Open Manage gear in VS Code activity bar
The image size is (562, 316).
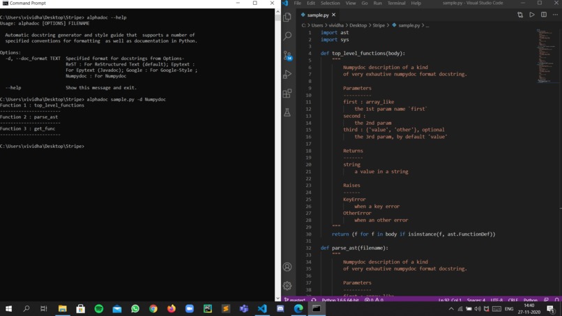(287, 286)
